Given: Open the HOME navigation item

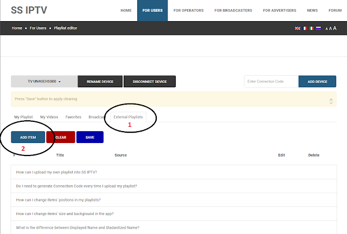Looking at the screenshot, I should tap(126, 10).
